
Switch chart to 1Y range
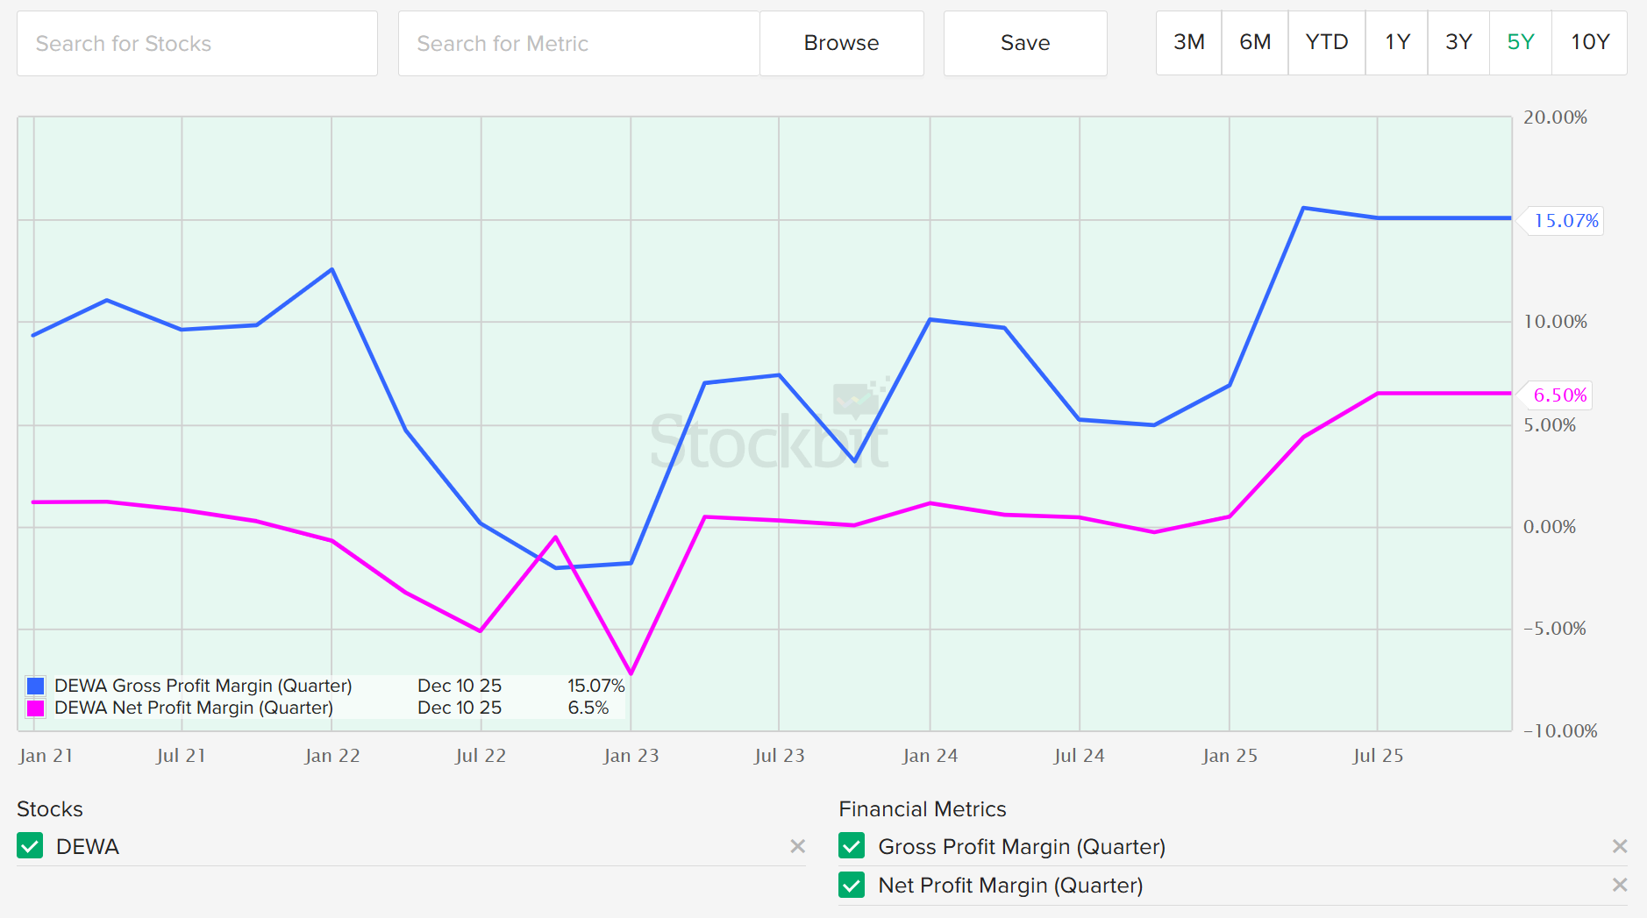pos(1397,42)
